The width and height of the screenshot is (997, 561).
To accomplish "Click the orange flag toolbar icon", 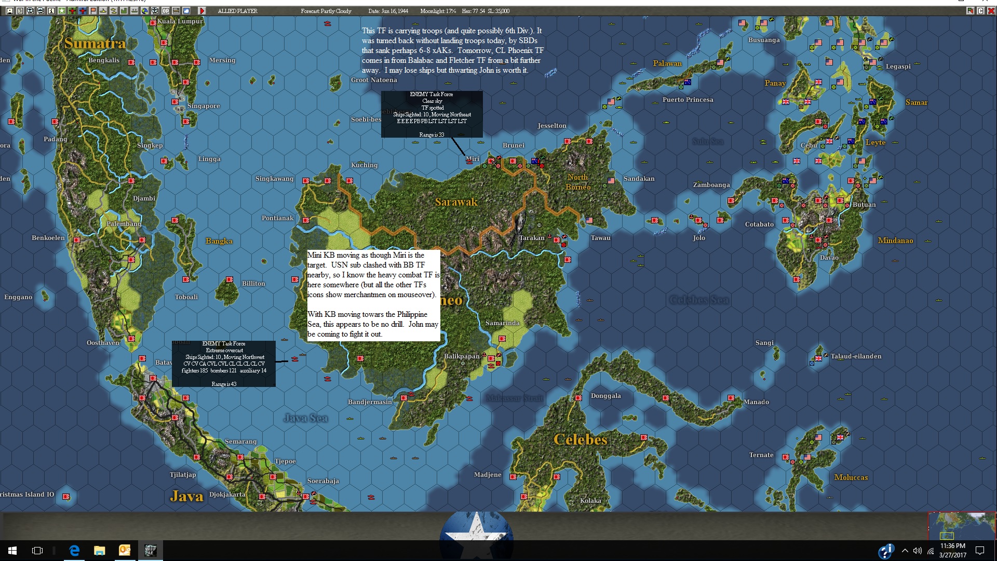I will pyautogui.click(x=93, y=10).
